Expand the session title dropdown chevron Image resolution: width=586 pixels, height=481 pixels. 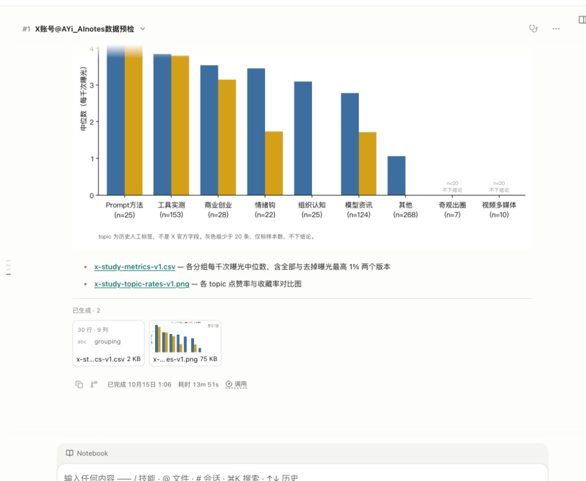142,29
